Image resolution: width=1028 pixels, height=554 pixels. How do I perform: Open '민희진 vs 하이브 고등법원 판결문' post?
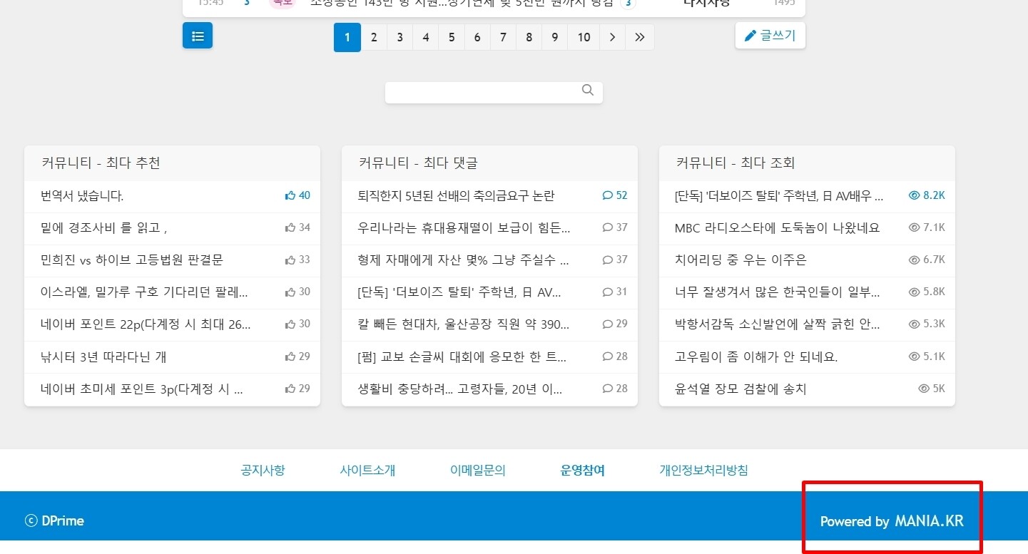click(x=132, y=260)
